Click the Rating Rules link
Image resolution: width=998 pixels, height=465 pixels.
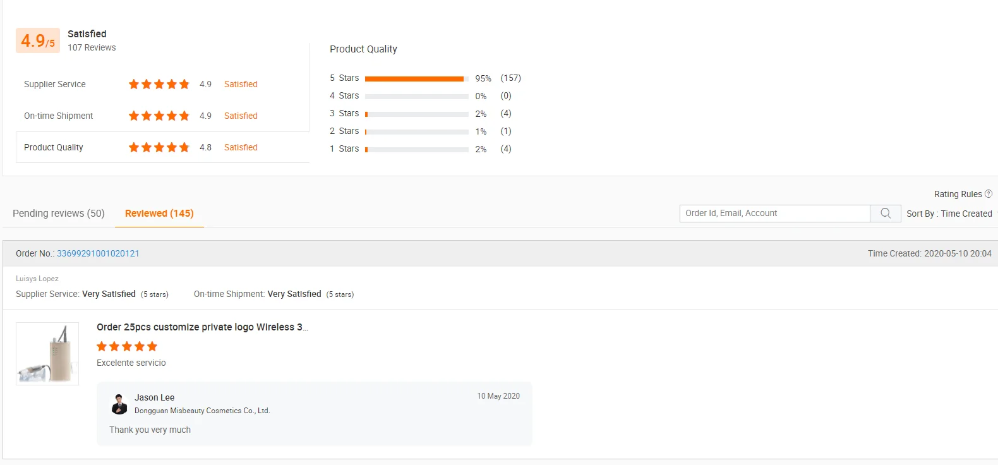click(x=958, y=194)
